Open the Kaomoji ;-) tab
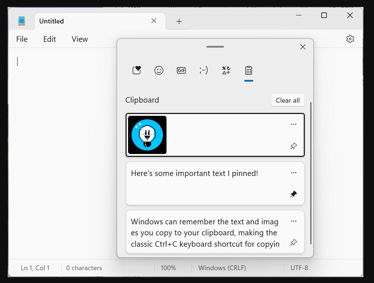 click(x=203, y=70)
